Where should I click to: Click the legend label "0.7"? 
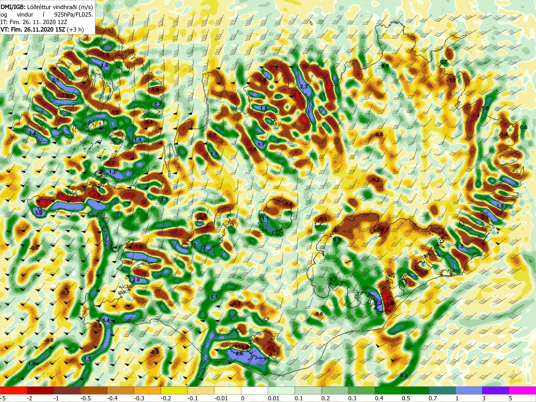click(433, 398)
